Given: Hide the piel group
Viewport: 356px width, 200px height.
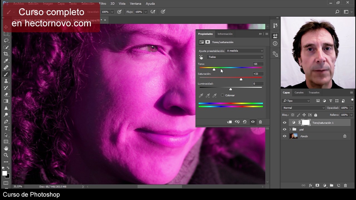Looking at the screenshot, I should click(x=285, y=129).
